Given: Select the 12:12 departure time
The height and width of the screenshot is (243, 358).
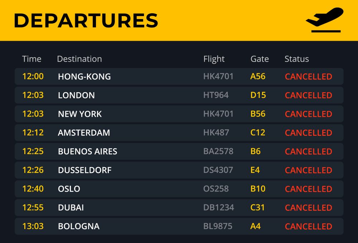Looking at the screenshot, I should [x=33, y=133].
